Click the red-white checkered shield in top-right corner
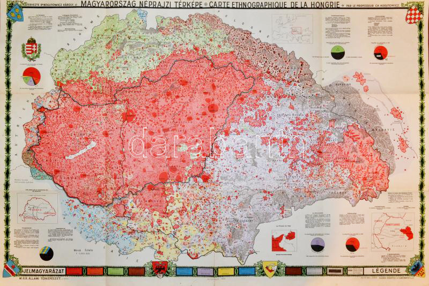Image resolution: width=429 pixels, height=286 pixels. 413,12
